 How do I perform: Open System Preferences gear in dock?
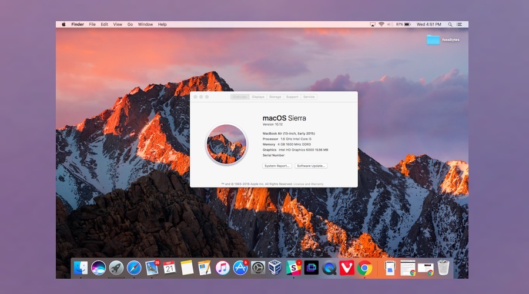point(258,268)
